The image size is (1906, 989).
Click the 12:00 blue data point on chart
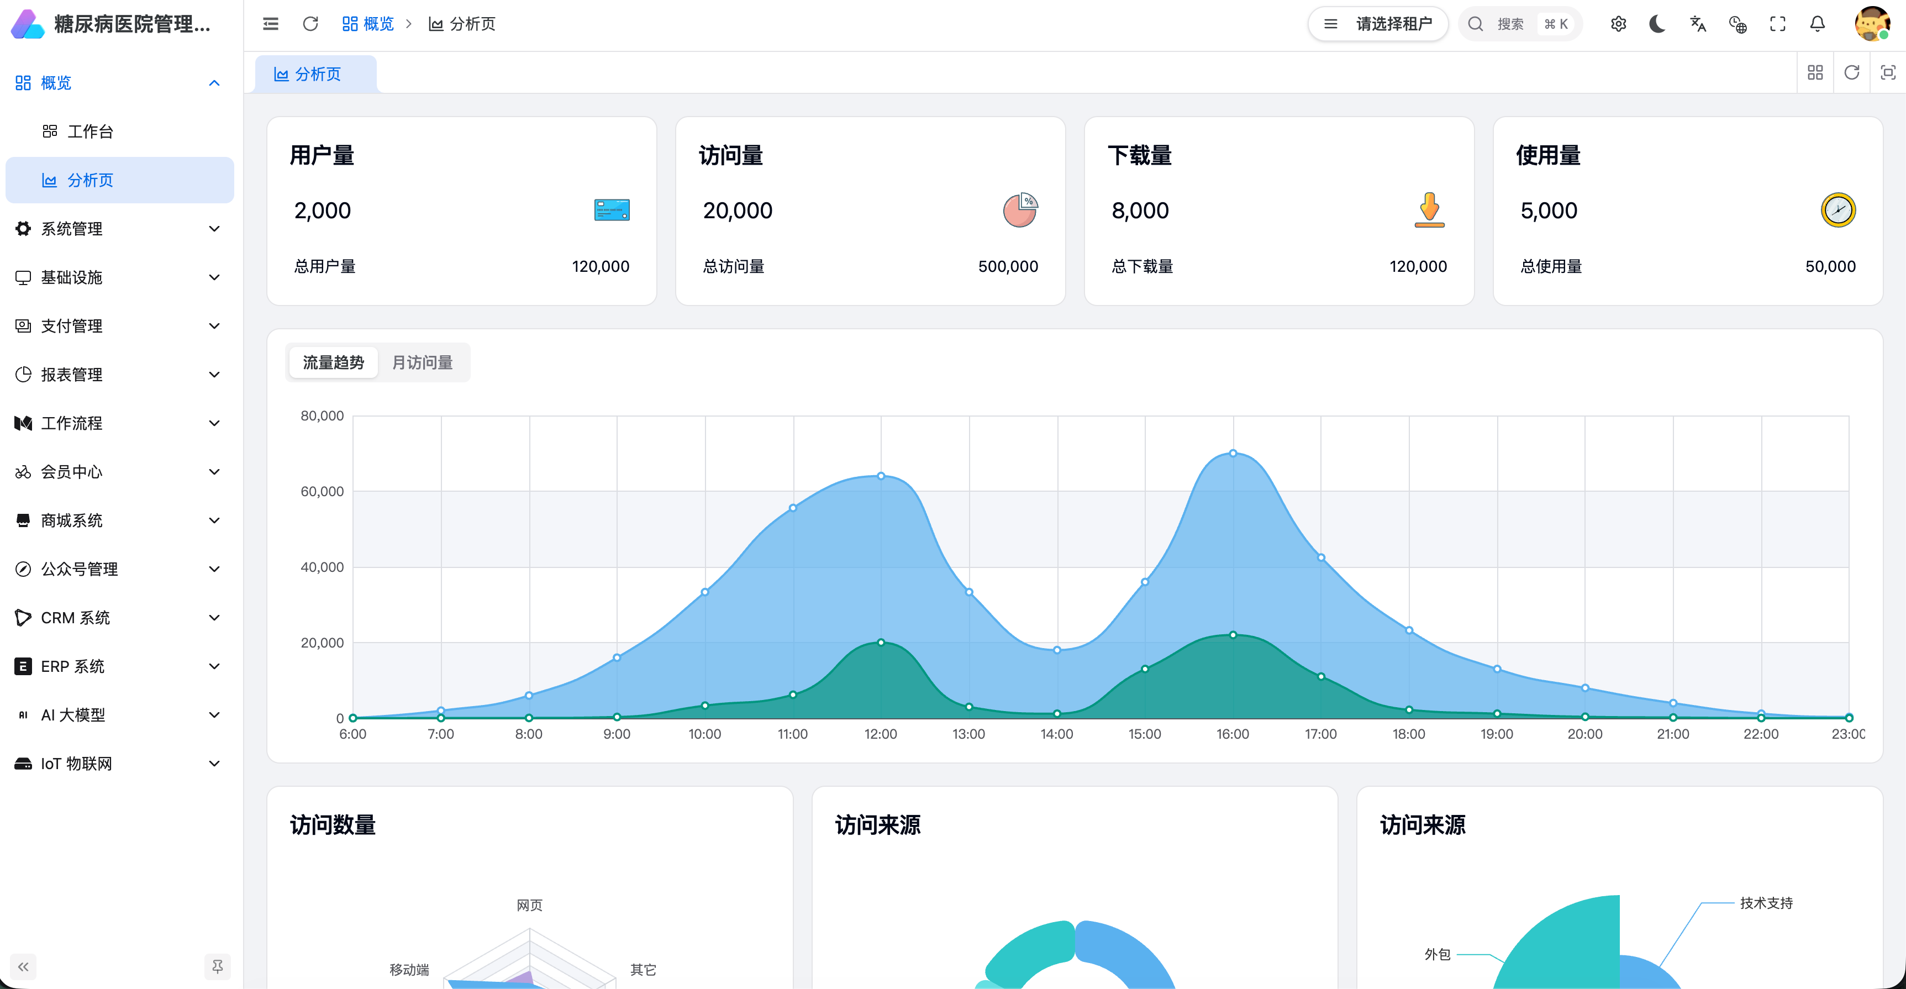pos(881,476)
